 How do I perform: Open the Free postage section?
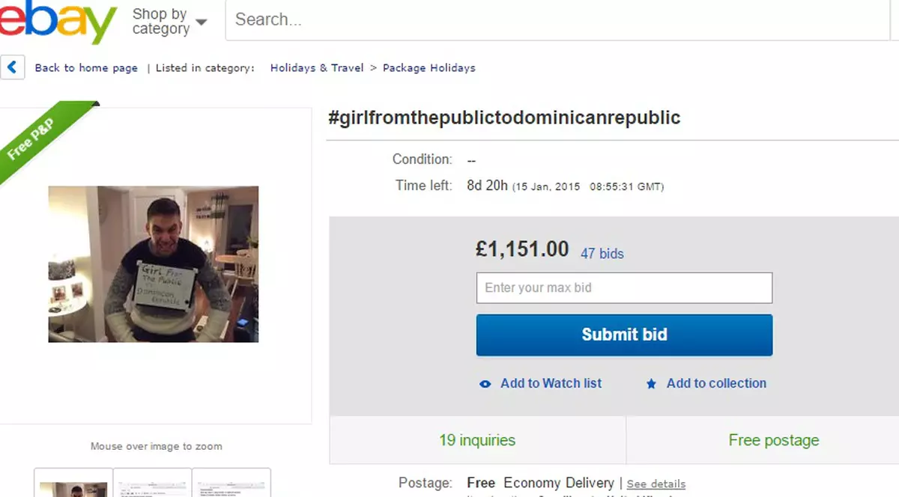pos(773,440)
